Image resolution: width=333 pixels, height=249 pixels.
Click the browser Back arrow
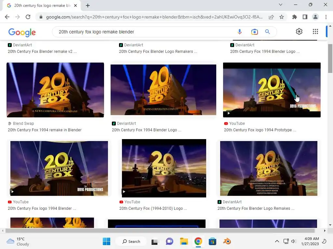pyautogui.click(x=7, y=17)
